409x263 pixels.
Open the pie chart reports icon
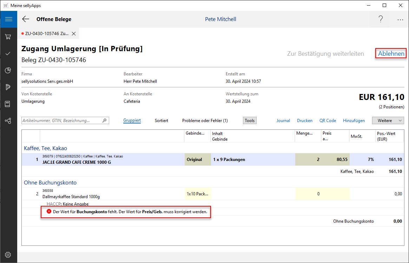click(x=8, y=70)
